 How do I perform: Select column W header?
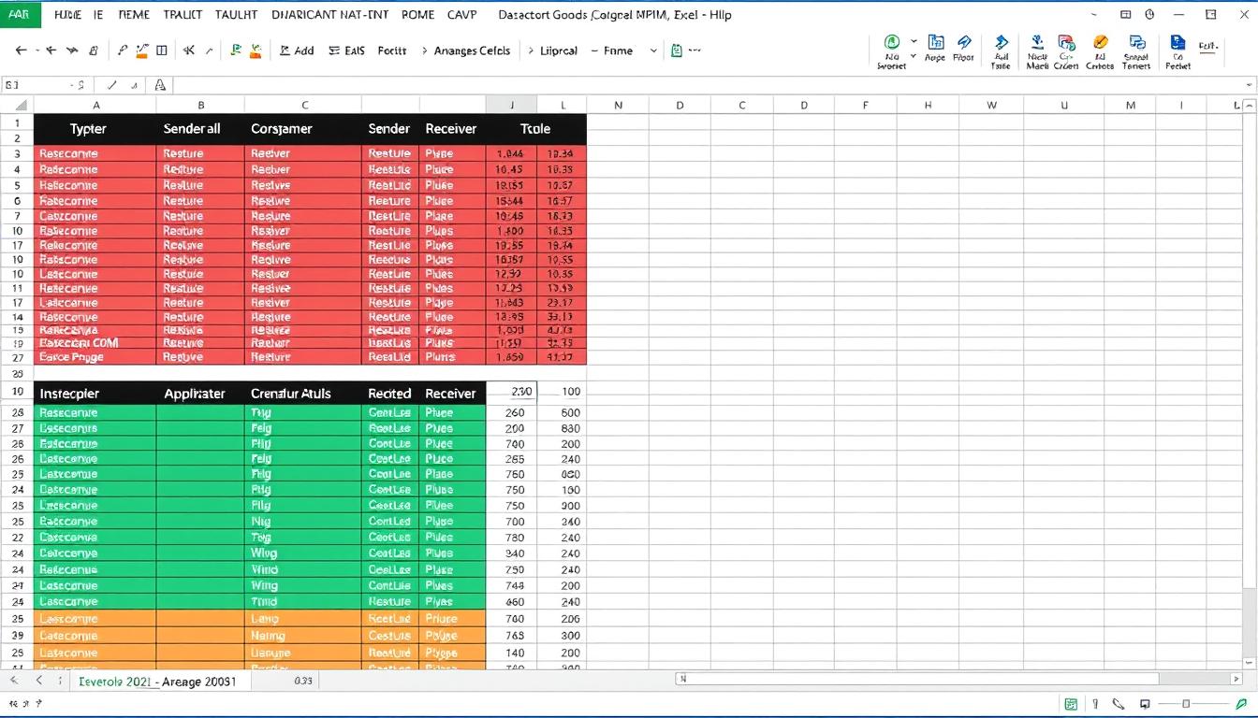[991, 106]
